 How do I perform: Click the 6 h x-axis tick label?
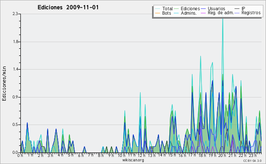tap(81, 155)
